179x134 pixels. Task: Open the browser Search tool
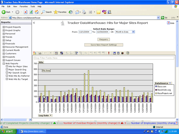coord(46,12)
